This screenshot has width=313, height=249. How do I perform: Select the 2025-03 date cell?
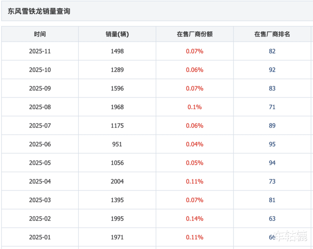[40, 200]
